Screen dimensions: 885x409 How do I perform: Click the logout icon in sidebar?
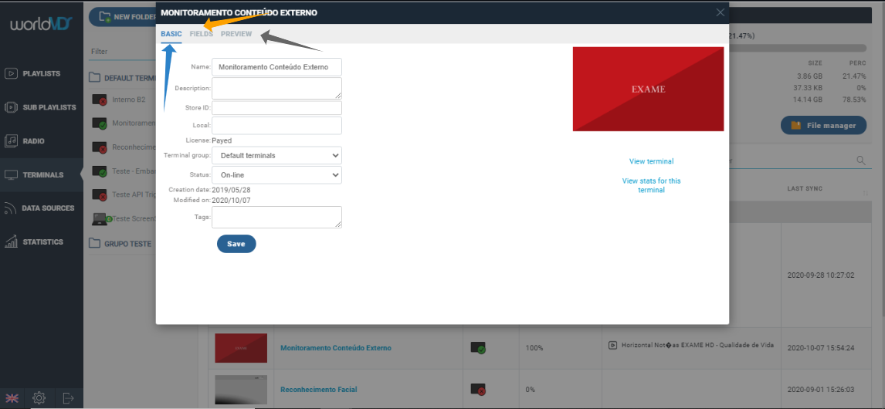pos(68,397)
